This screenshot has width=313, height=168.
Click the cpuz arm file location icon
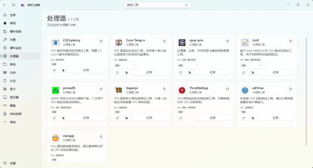[x=189, y=72]
